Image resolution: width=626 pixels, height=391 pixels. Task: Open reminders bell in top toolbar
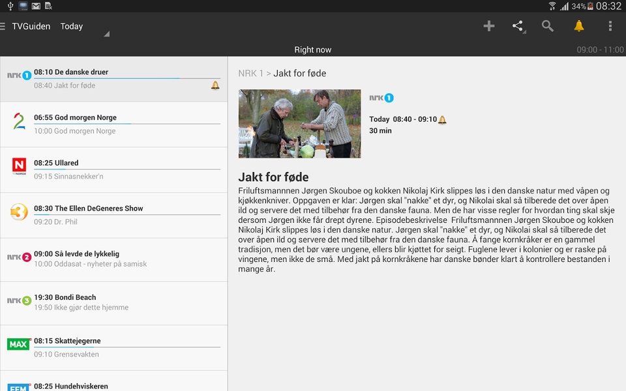click(578, 26)
